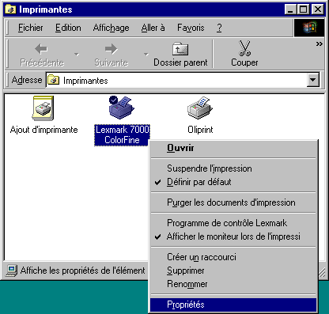329x314 pixels.
Task: Choose Propriétés in the context menu
Action: tap(233, 305)
